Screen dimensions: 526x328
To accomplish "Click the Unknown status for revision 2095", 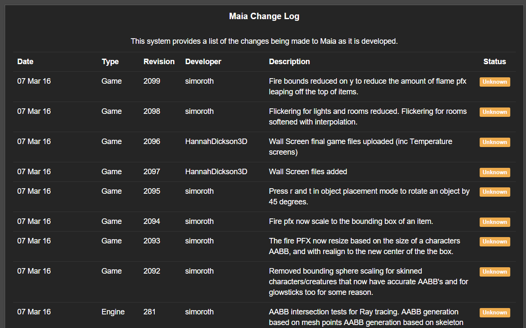I will (x=495, y=192).
